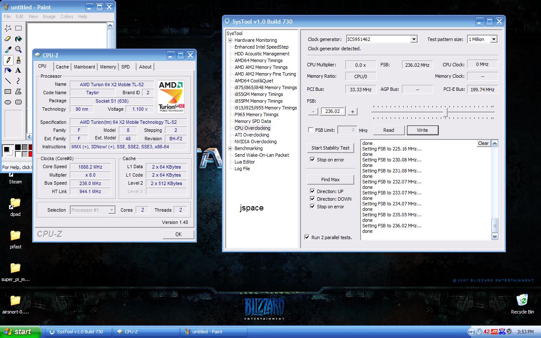
Task: Choose the Pencil tool in Paint
Action: pyautogui.click(x=8, y=60)
